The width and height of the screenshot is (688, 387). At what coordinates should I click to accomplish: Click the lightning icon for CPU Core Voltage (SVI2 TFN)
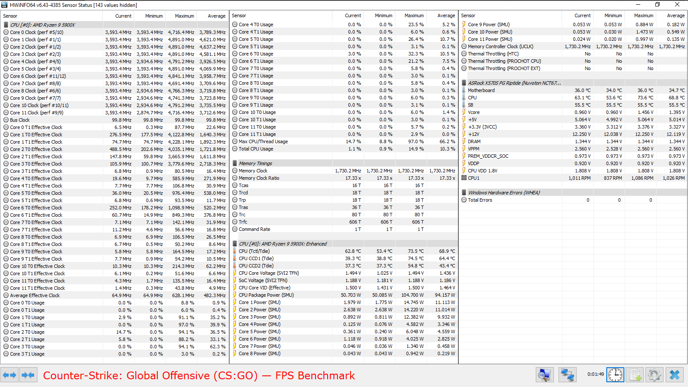pos(235,273)
